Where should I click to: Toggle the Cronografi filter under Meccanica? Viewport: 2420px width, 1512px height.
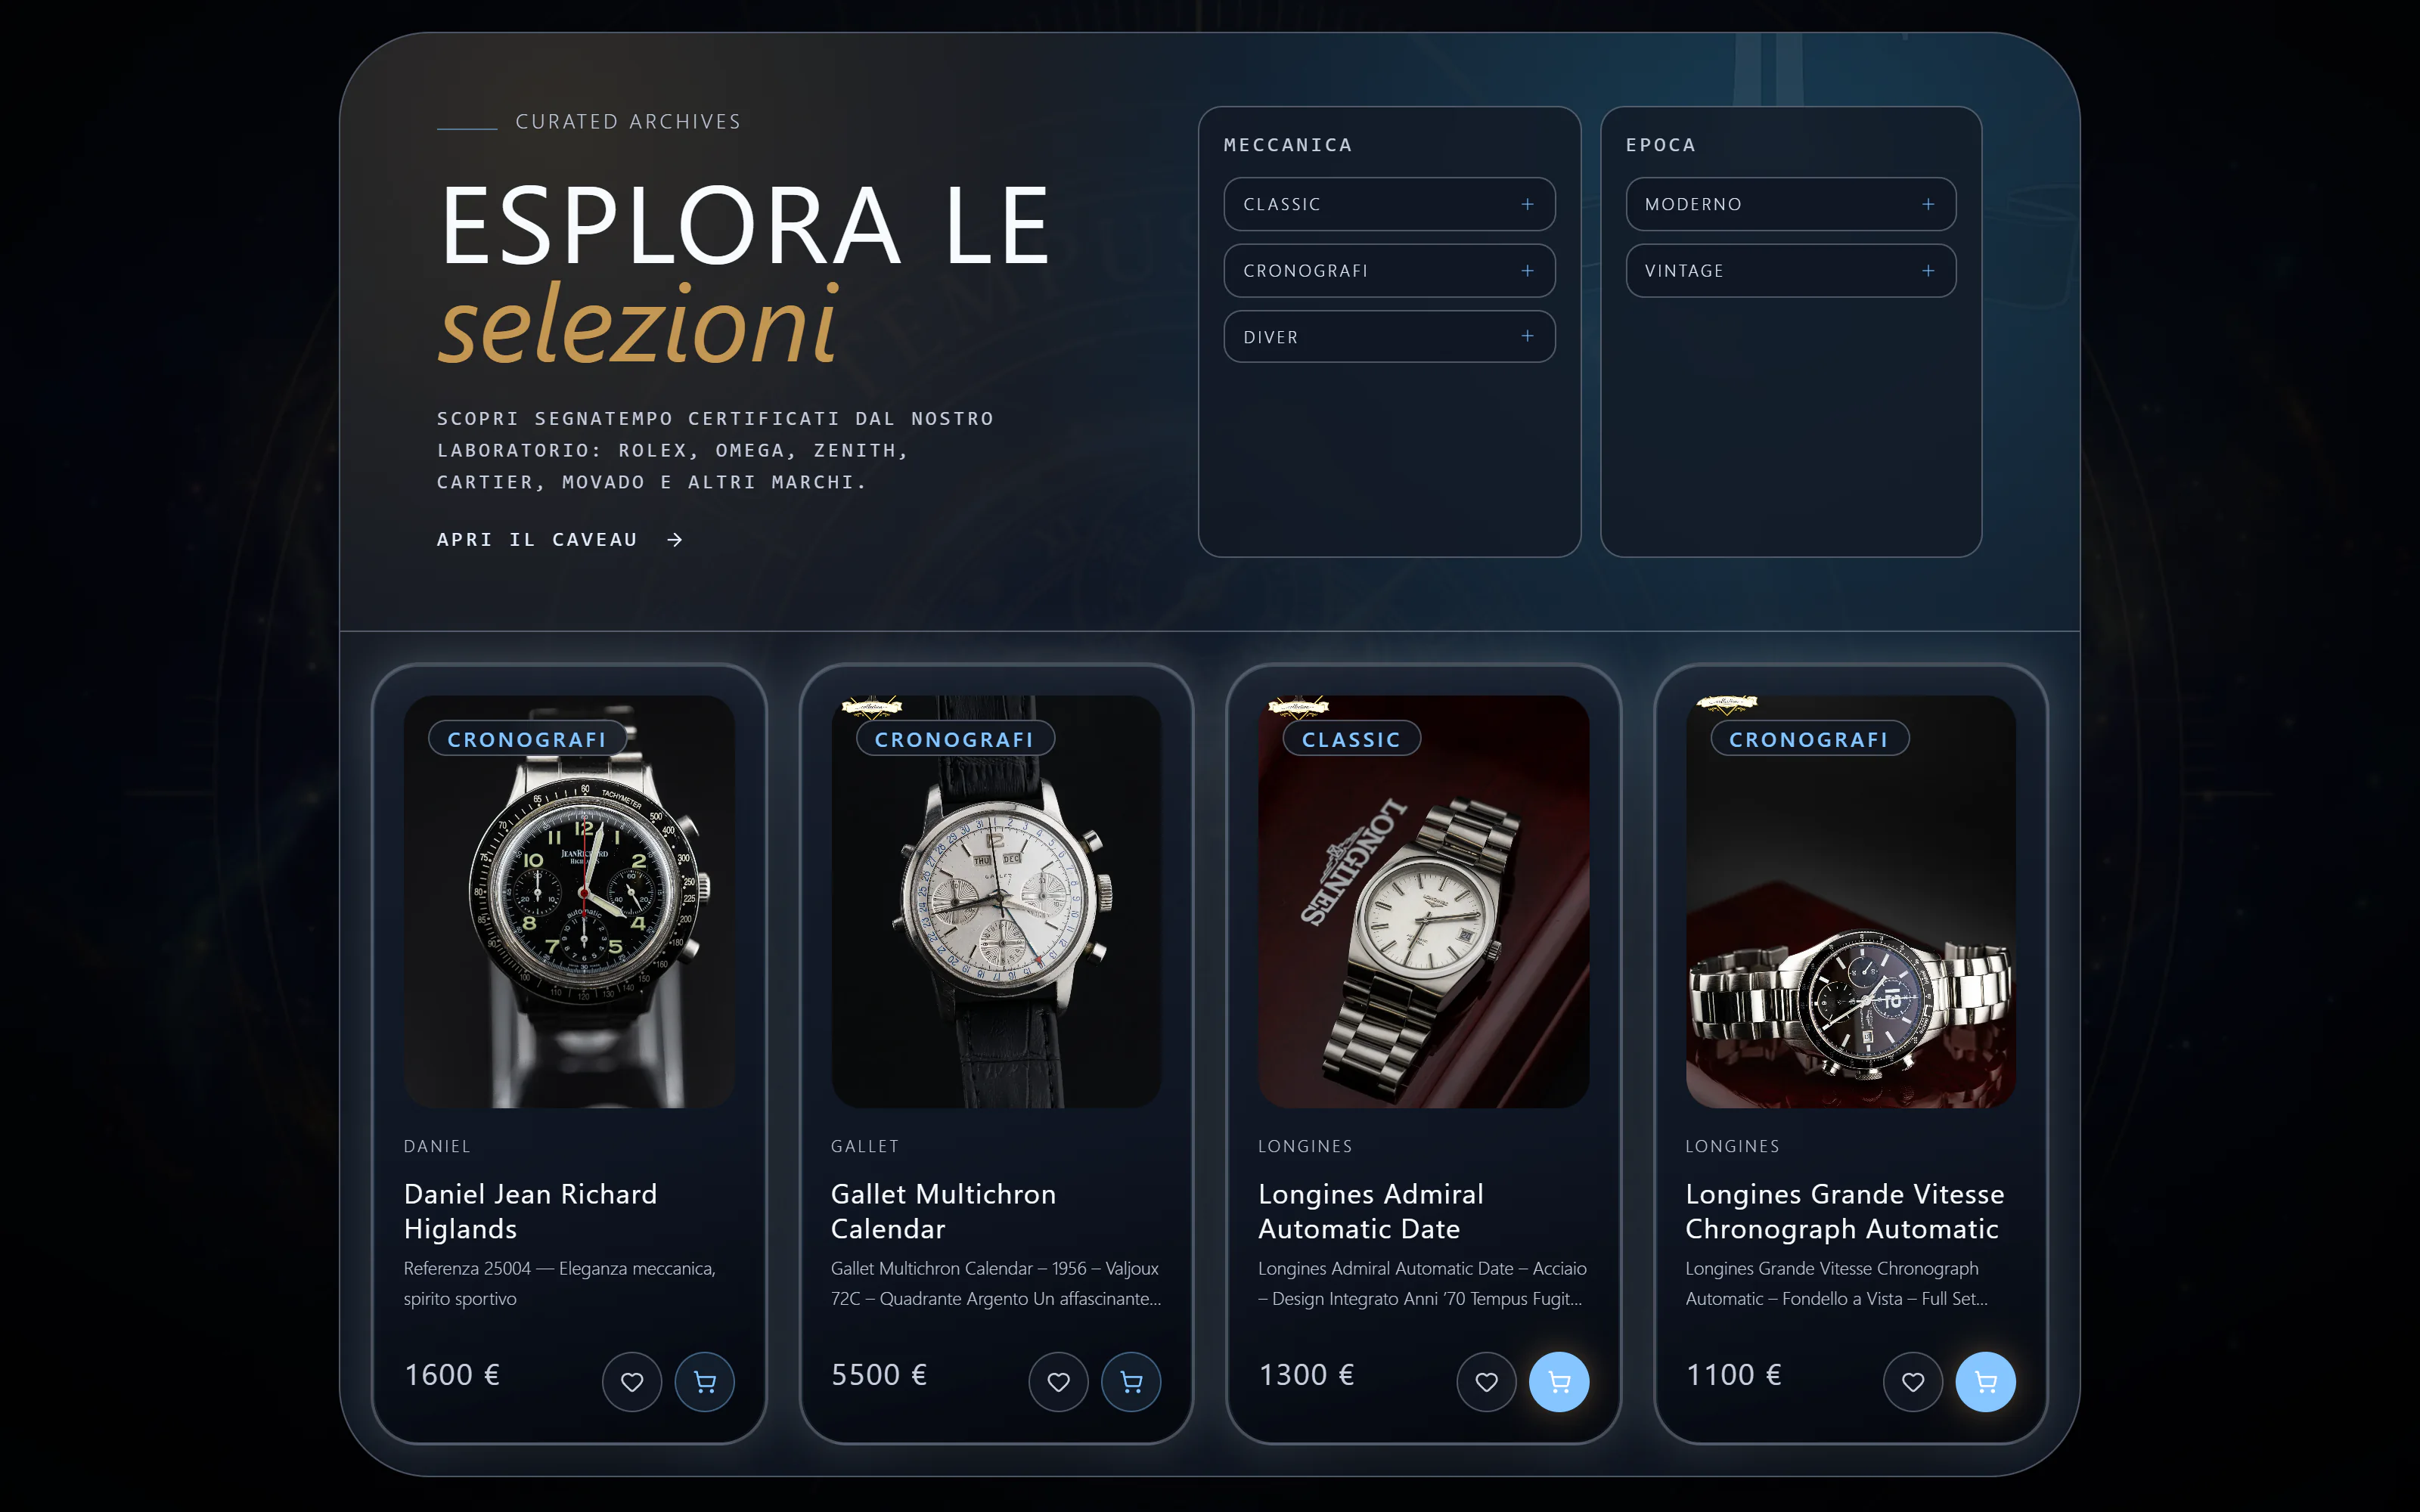[1389, 270]
